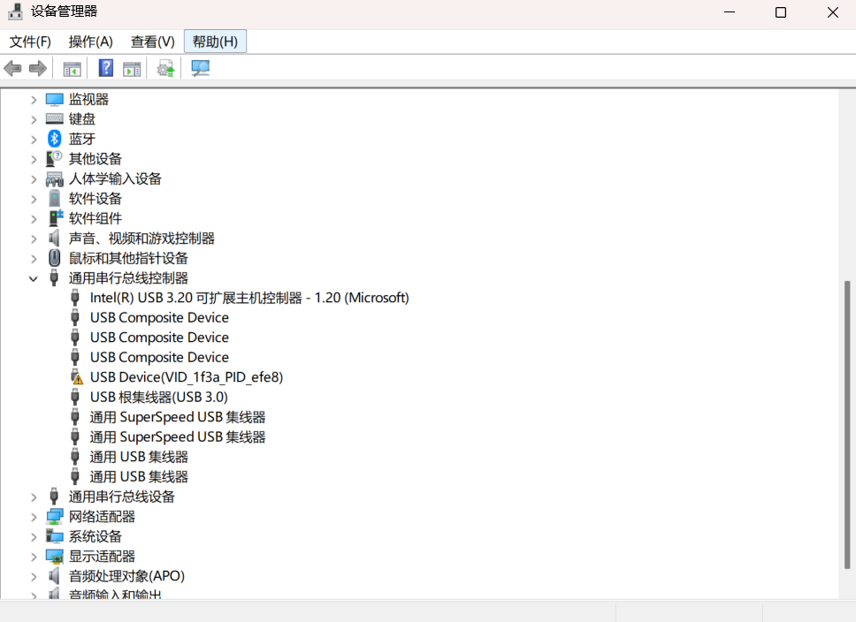856x622 pixels.
Task: Click the warning icon beside USB Device(VID_1f3a_PID_efe8)
Action: click(x=76, y=377)
